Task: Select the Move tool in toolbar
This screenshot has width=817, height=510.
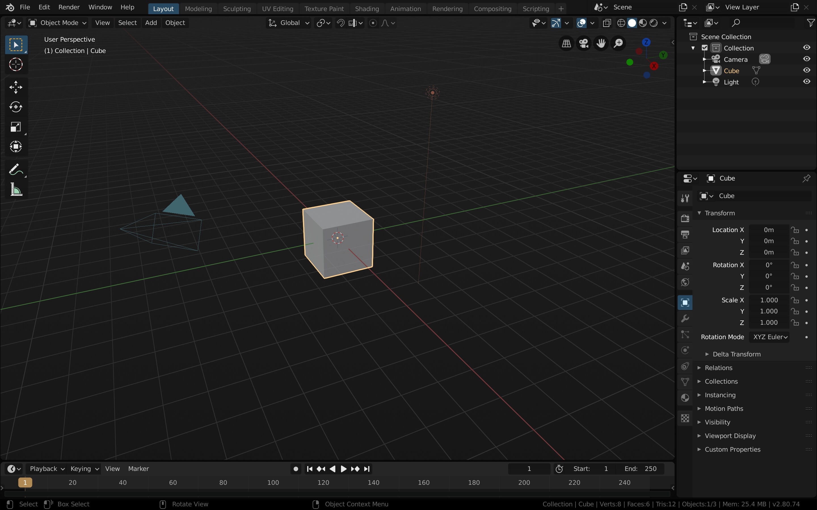Action: pyautogui.click(x=16, y=87)
